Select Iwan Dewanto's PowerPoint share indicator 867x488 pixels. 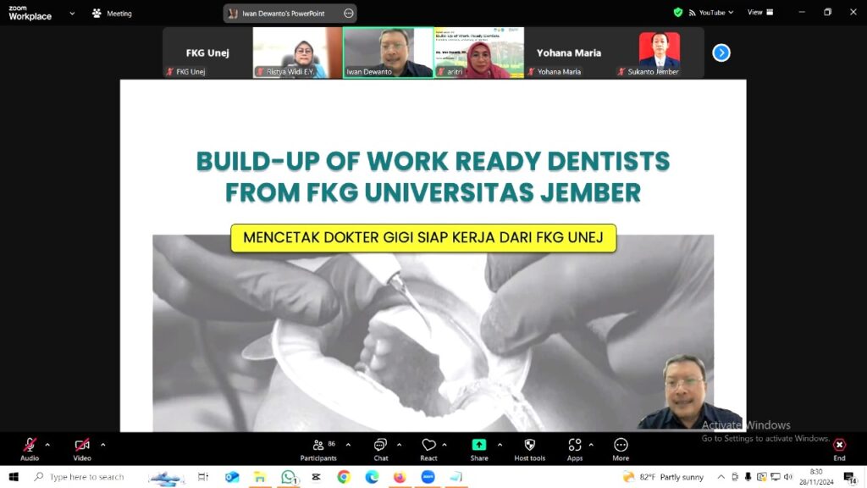point(283,14)
